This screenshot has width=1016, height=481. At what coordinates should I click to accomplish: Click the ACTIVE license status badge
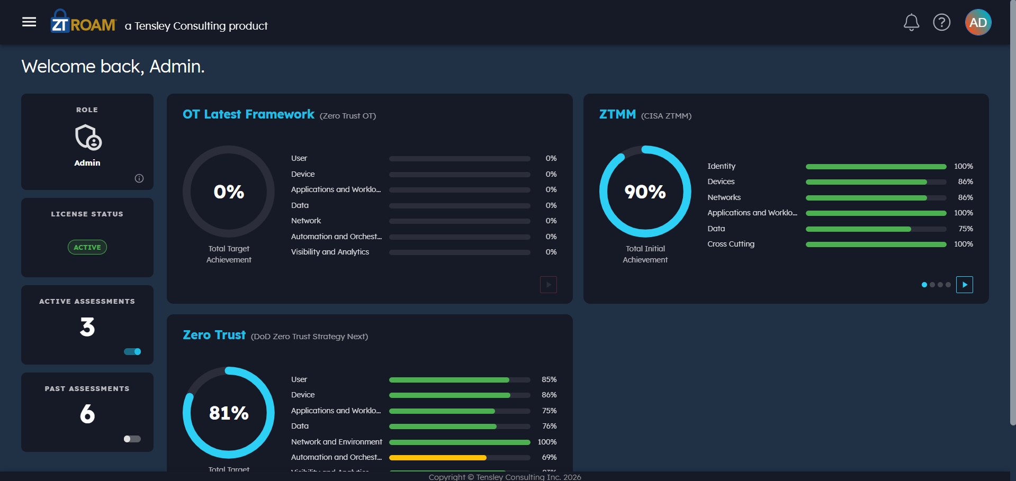(87, 247)
